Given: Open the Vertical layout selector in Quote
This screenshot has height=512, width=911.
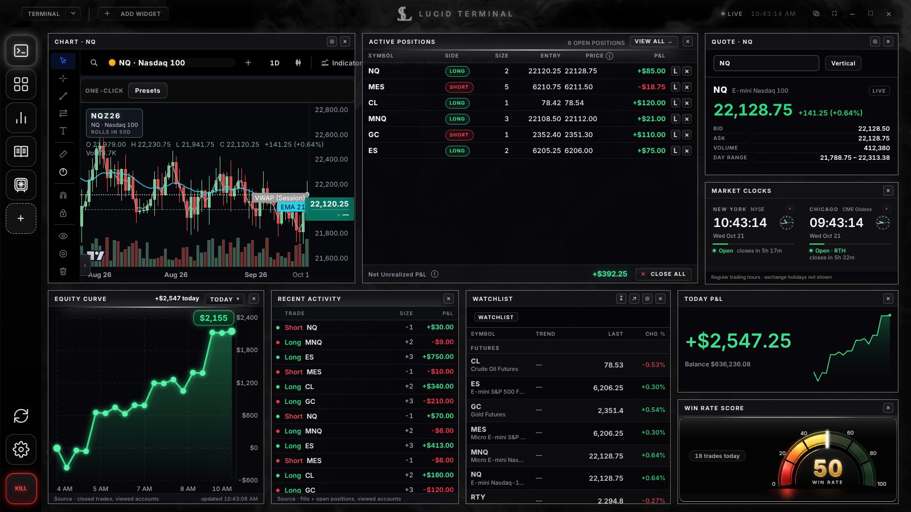Looking at the screenshot, I should pos(843,63).
